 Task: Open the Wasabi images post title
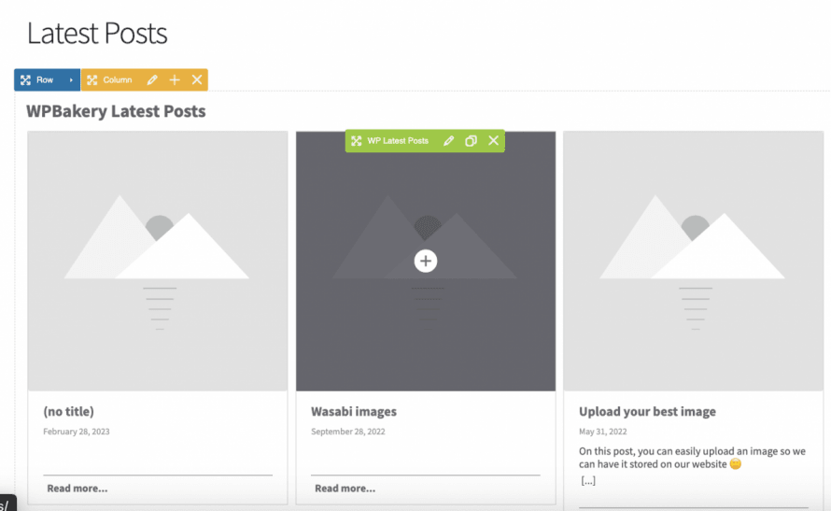tap(354, 411)
